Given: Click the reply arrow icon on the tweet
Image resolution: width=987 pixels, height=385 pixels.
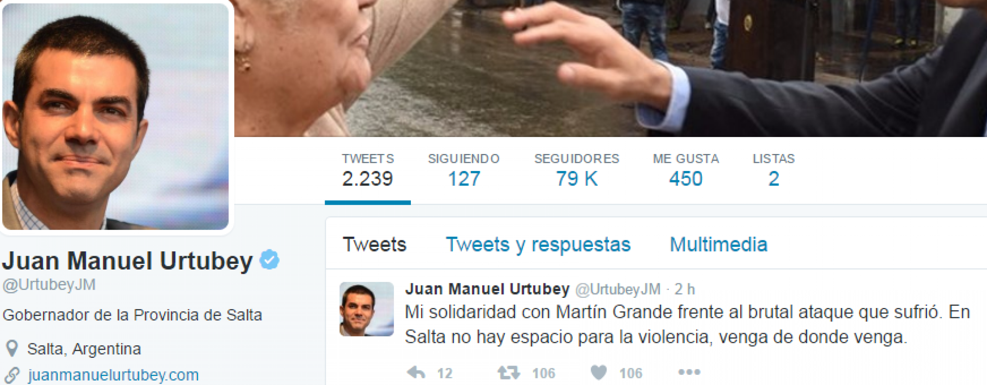Looking at the screenshot, I should tap(416, 372).
